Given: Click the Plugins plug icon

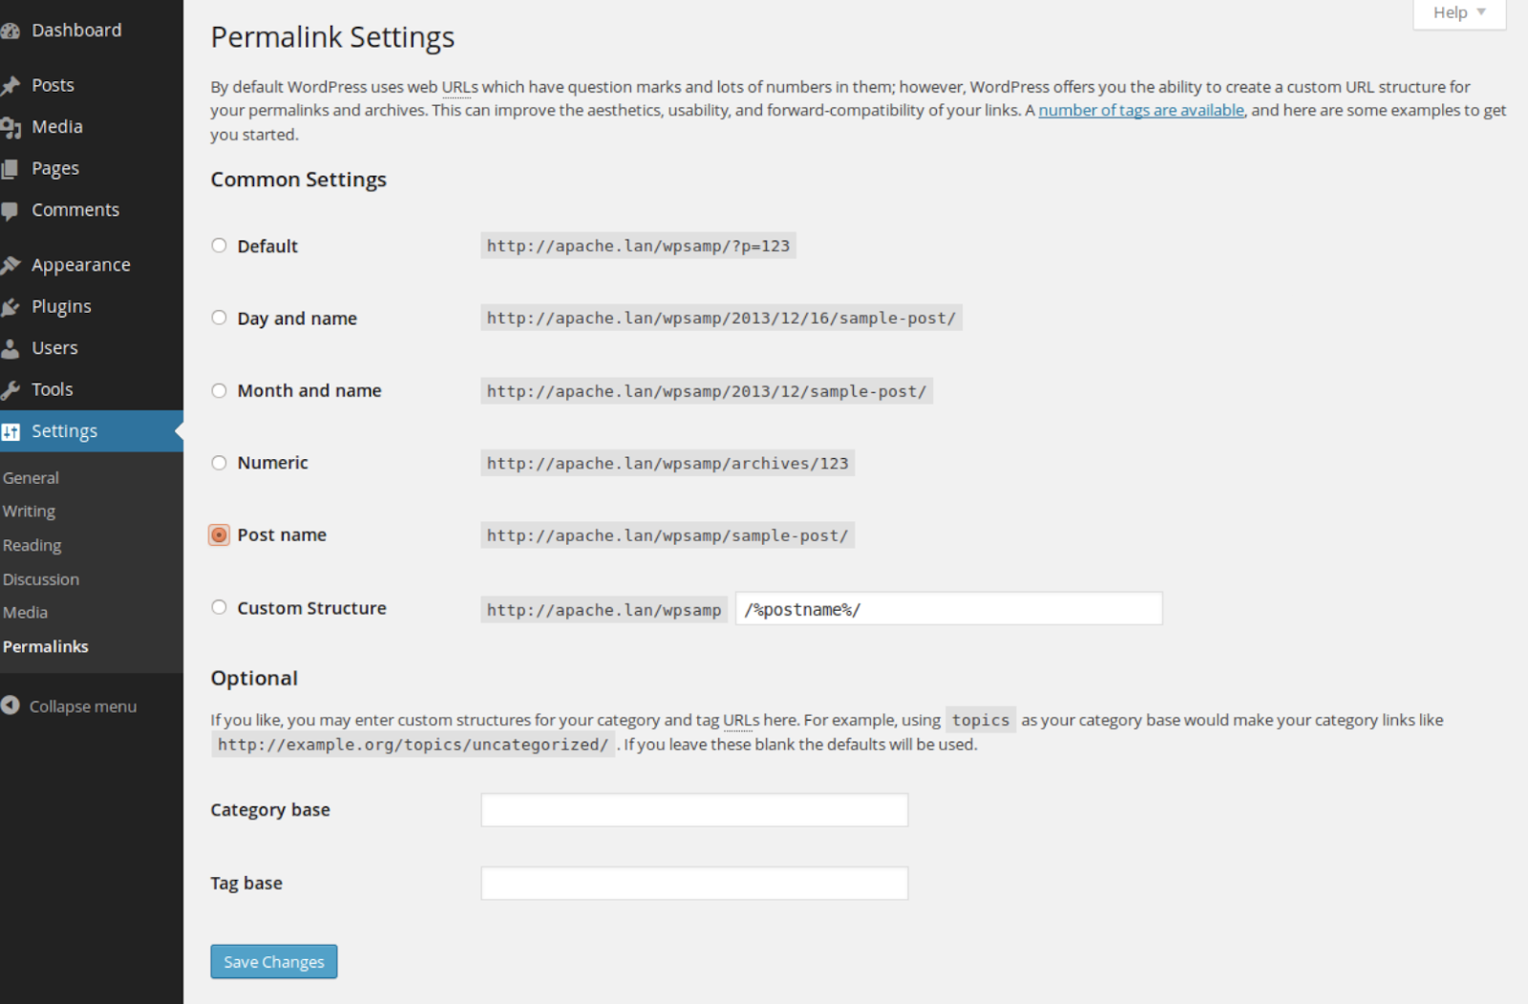Looking at the screenshot, I should (x=11, y=307).
